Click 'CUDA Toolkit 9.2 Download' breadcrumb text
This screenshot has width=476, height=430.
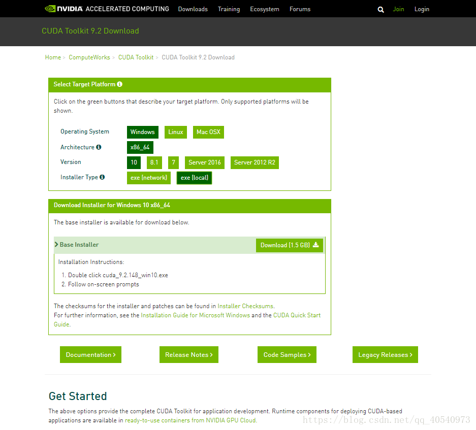[x=198, y=57]
